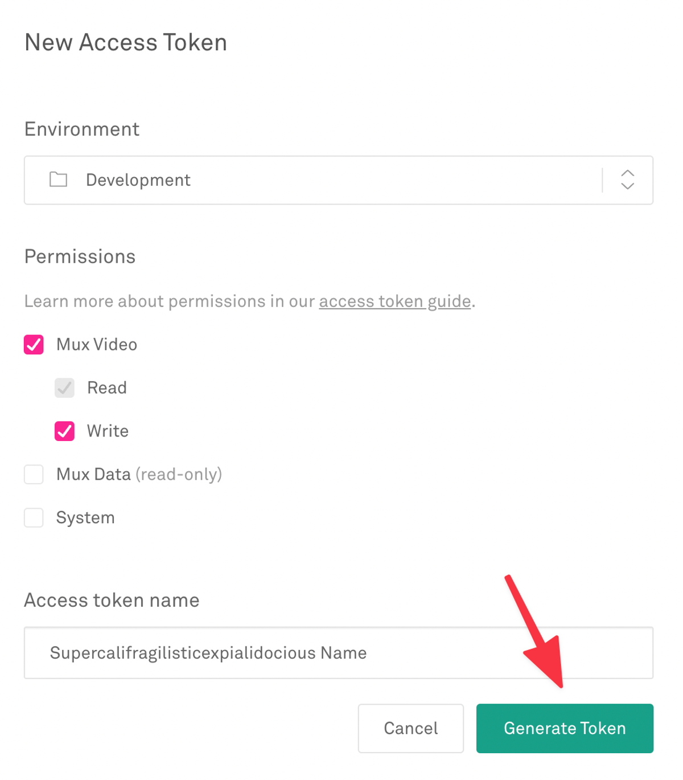Click the checked Mux Video checkbox icon
The image size is (683, 780).
(x=34, y=345)
